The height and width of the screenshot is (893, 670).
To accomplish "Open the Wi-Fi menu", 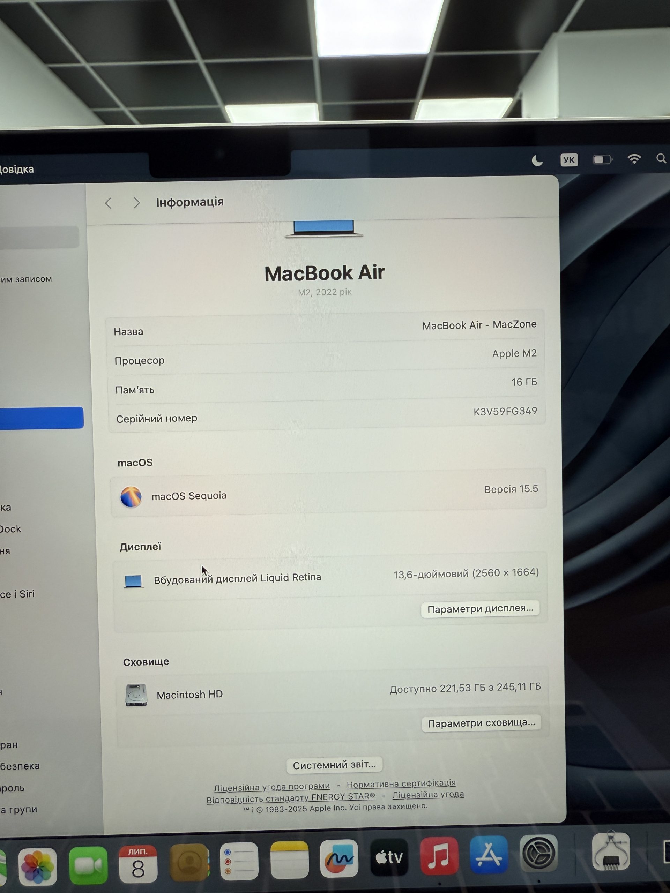I will coord(634,159).
